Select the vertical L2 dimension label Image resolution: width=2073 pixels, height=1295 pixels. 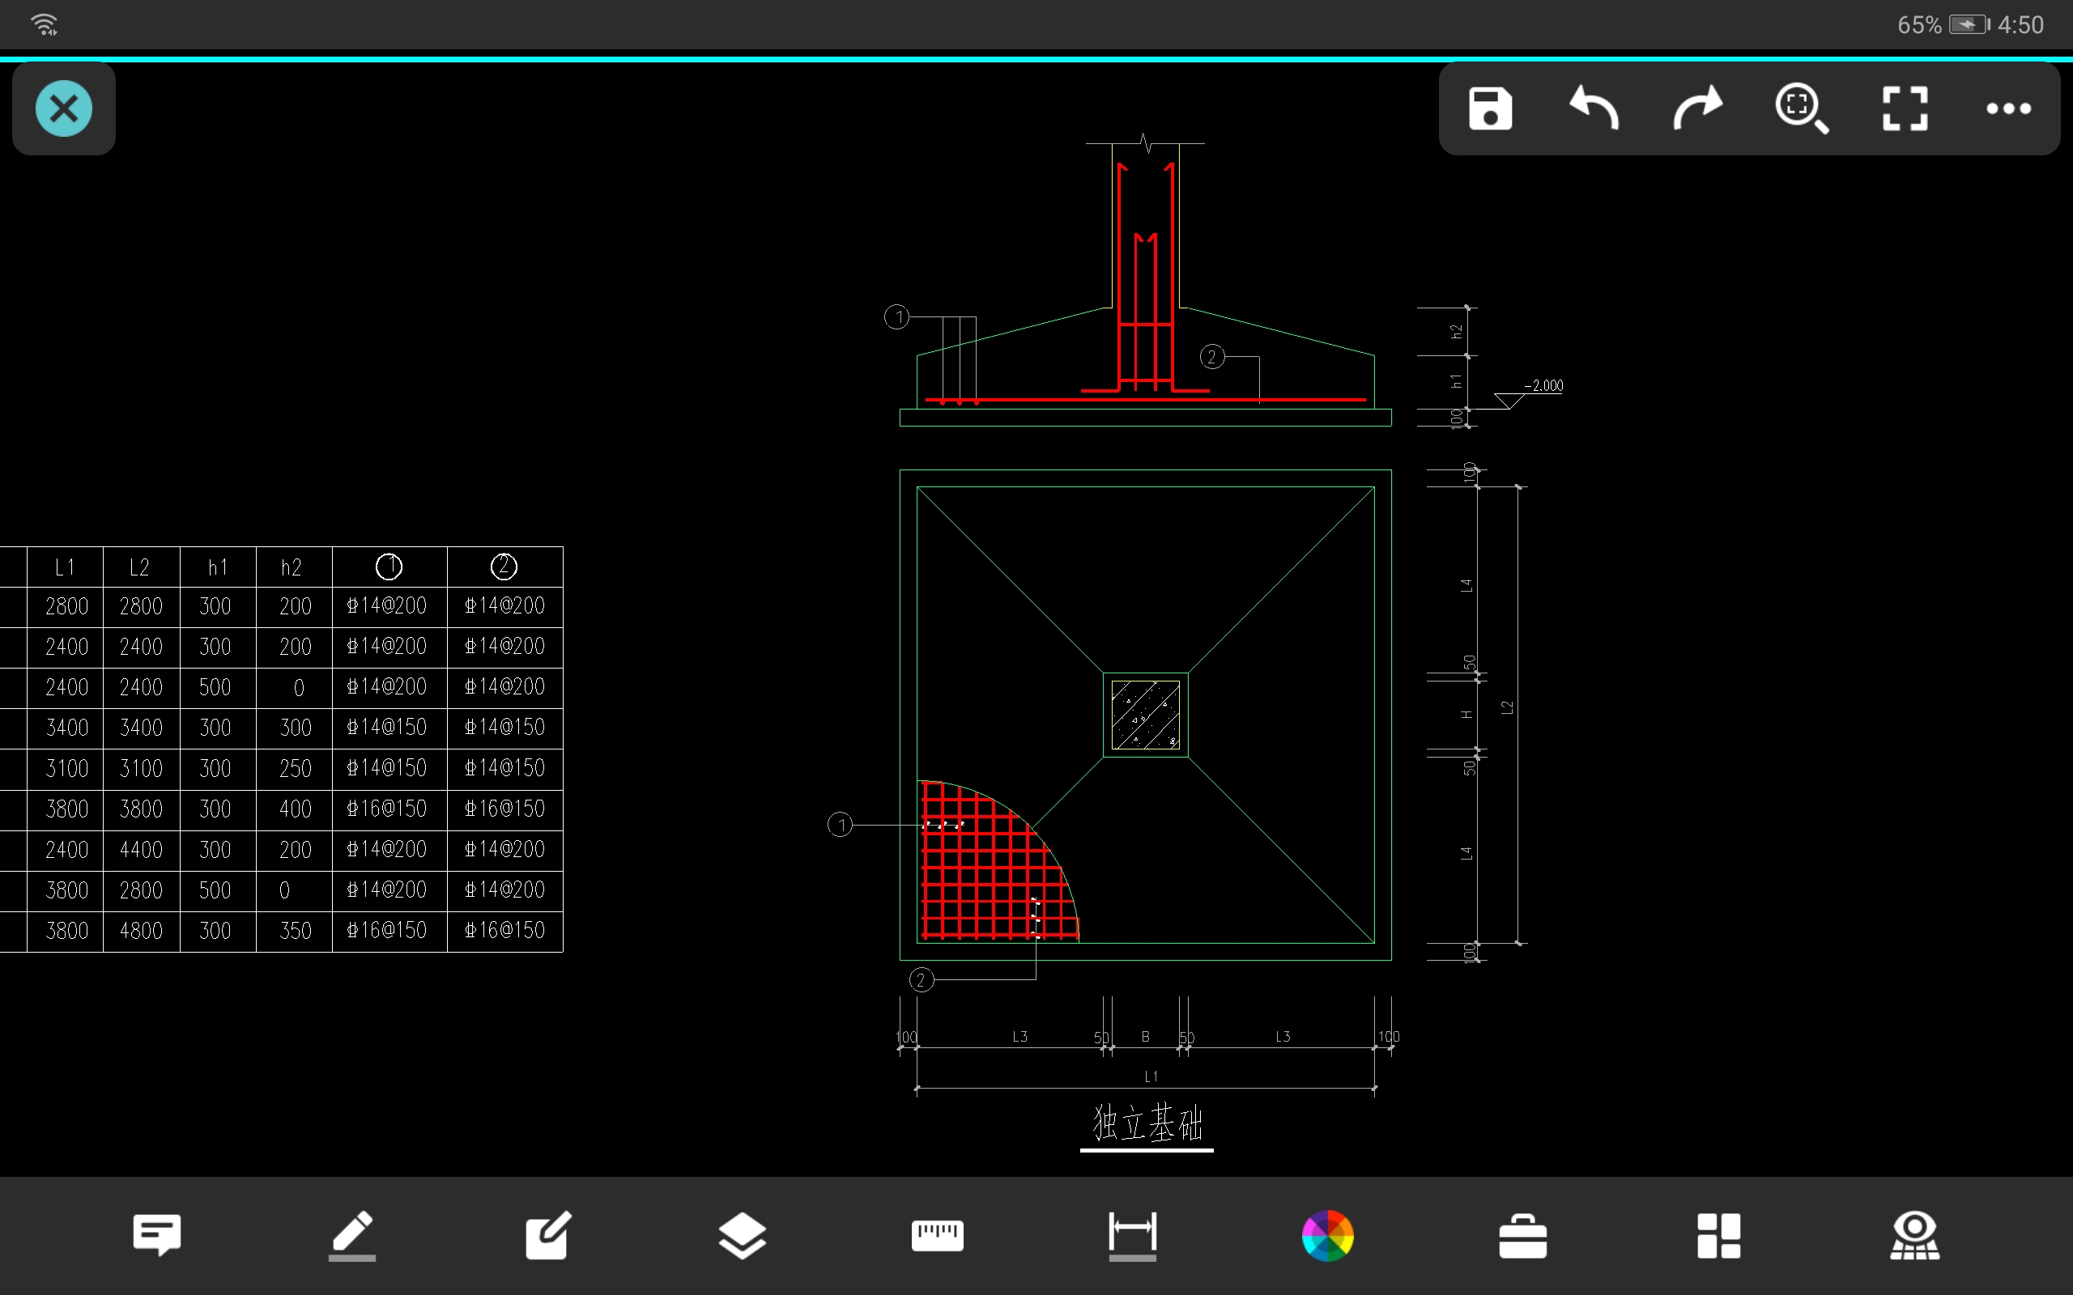pyautogui.click(x=1508, y=707)
